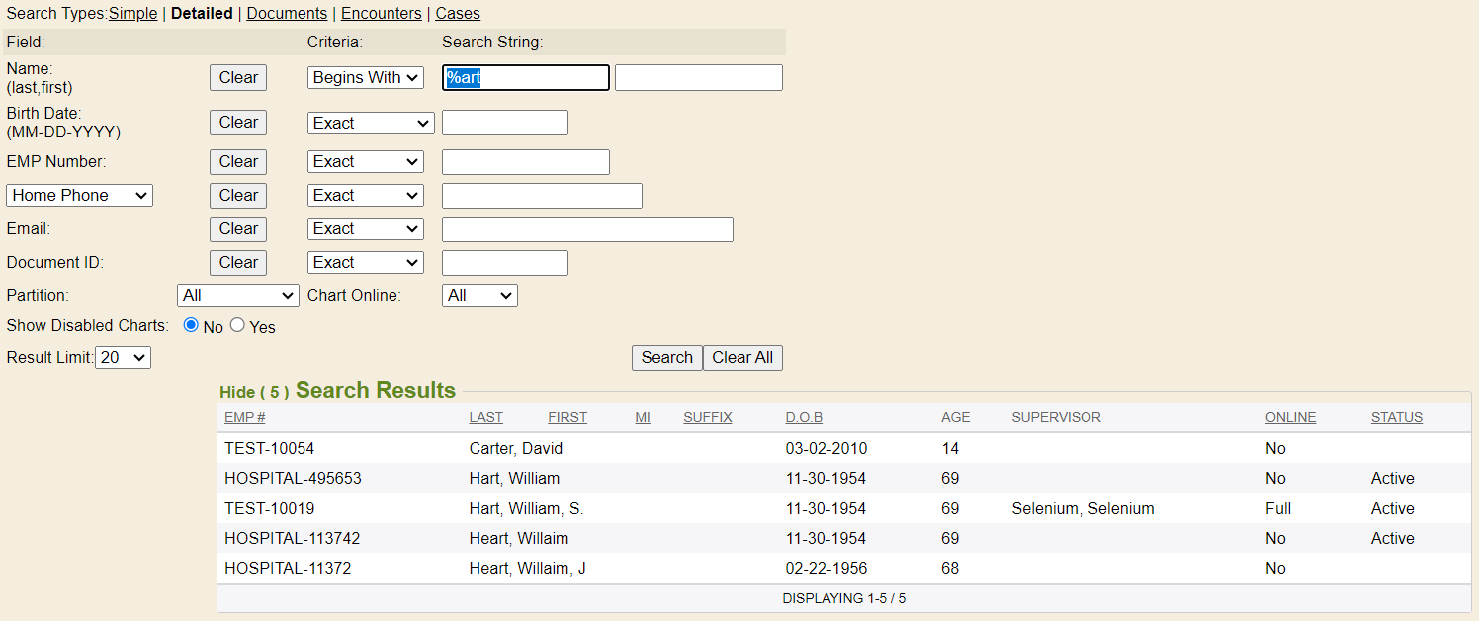Open the Chart Online dropdown
1479x621 pixels.
click(x=479, y=295)
